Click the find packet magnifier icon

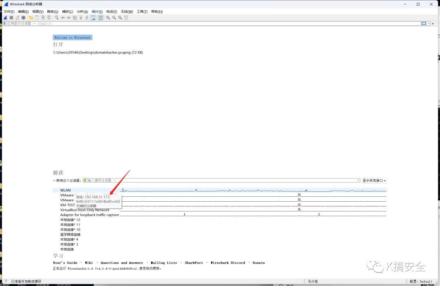[57, 18]
